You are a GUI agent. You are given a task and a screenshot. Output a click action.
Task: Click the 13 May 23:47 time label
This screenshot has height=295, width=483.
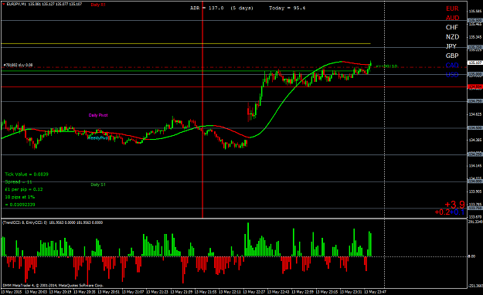pos(375,292)
